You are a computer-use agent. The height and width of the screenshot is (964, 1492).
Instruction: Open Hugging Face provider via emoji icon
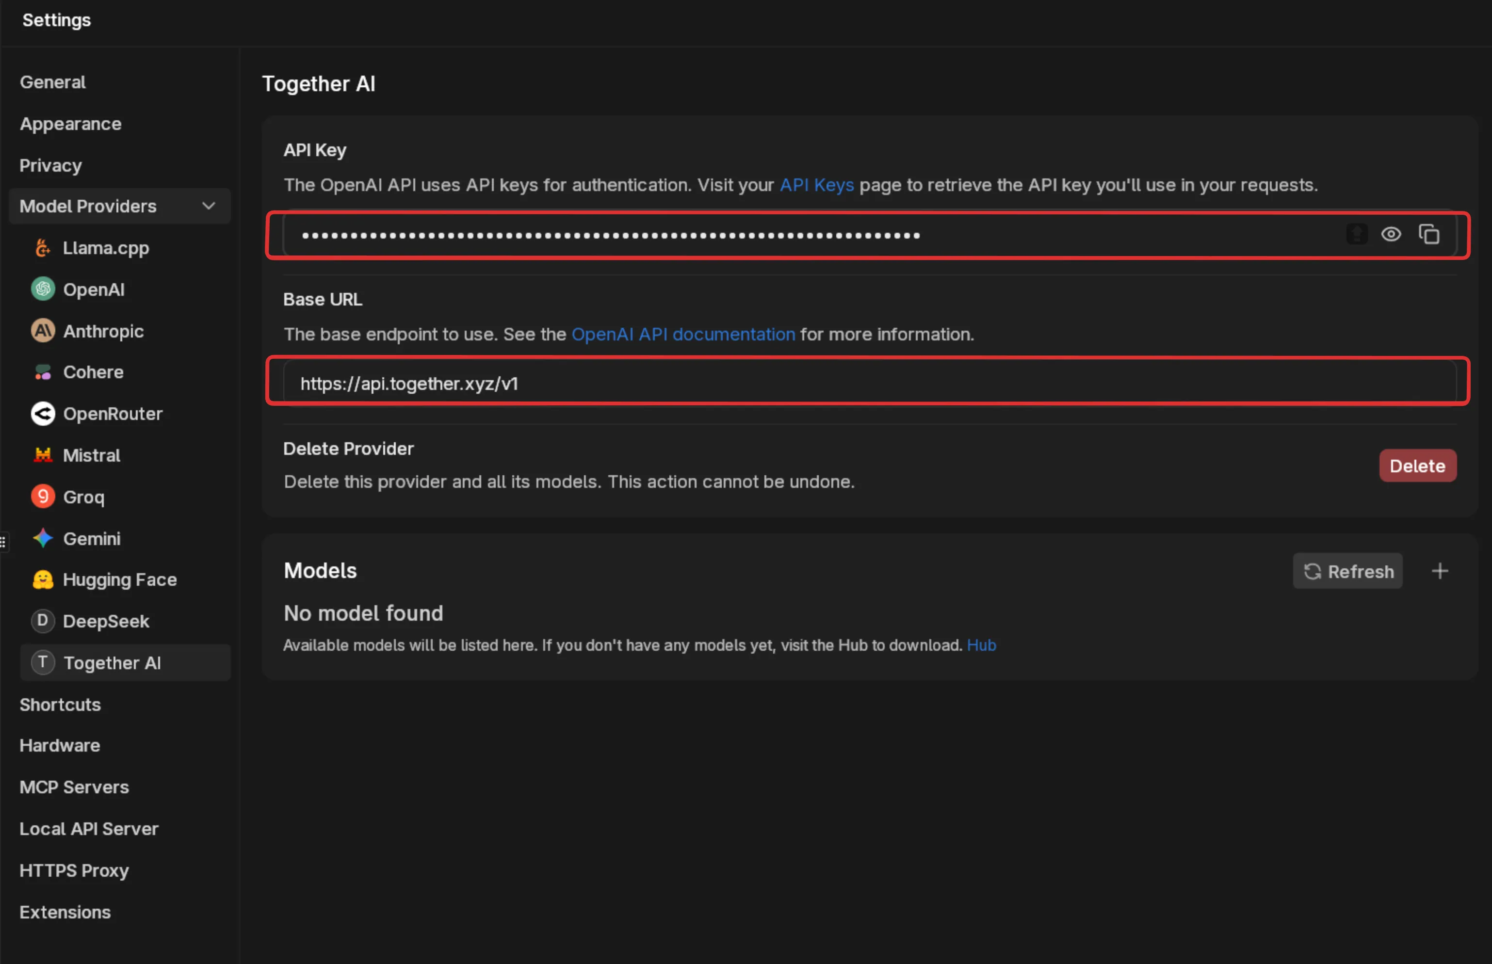pos(43,579)
